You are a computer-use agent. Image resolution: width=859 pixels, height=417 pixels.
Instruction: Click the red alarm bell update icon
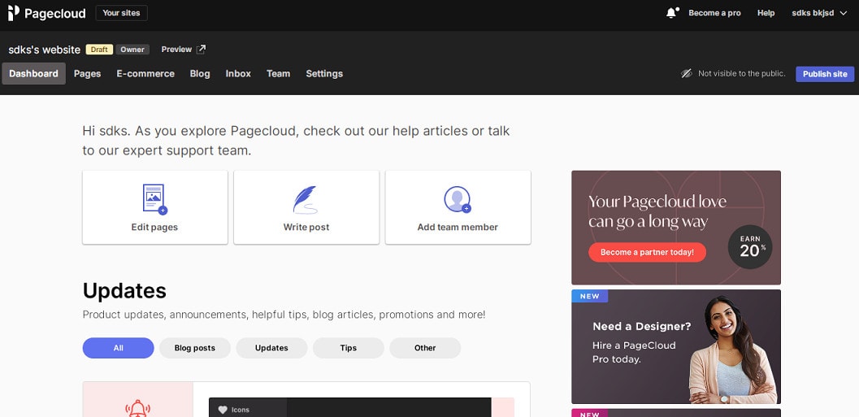tap(137, 408)
